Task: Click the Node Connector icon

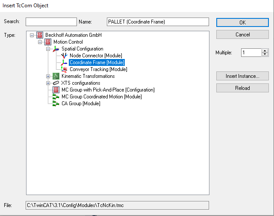Action: (64, 56)
